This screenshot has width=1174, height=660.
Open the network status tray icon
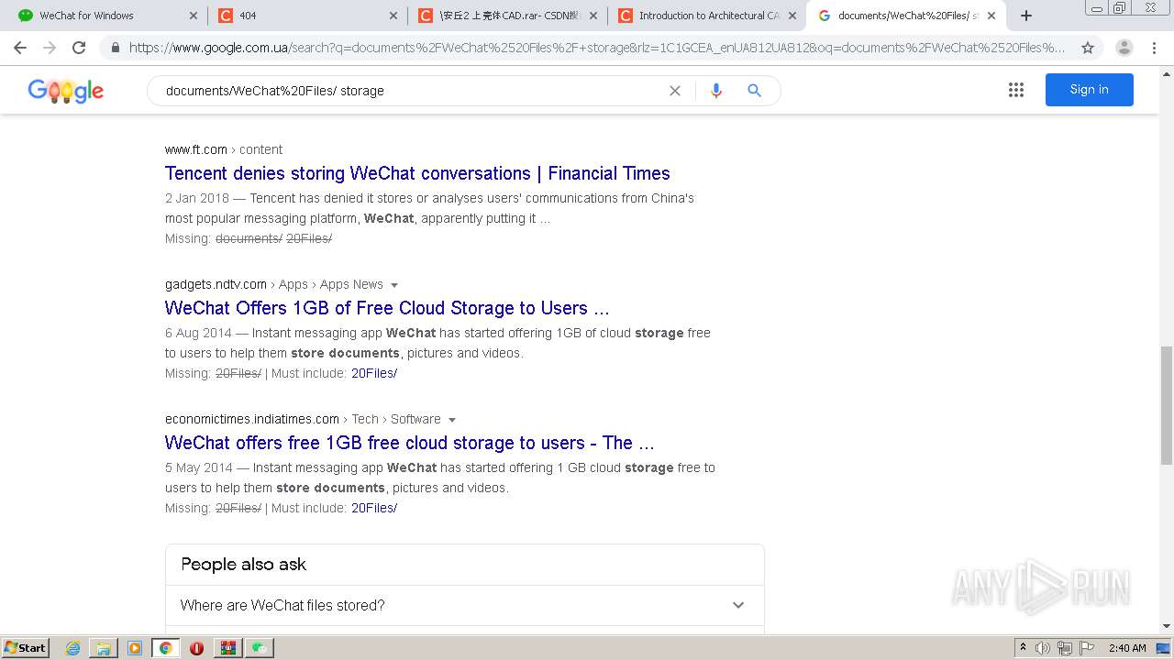1065,648
